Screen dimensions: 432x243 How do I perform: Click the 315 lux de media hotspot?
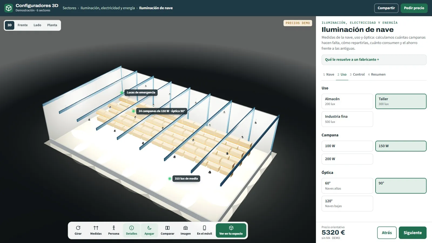[x=186, y=178]
